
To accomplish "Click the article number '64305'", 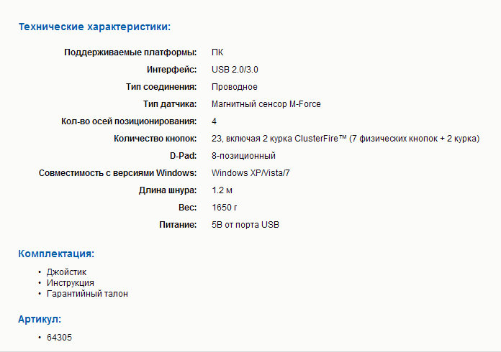I will [60, 338].
